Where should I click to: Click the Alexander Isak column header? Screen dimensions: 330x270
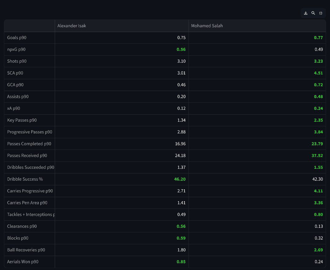(72, 26)
